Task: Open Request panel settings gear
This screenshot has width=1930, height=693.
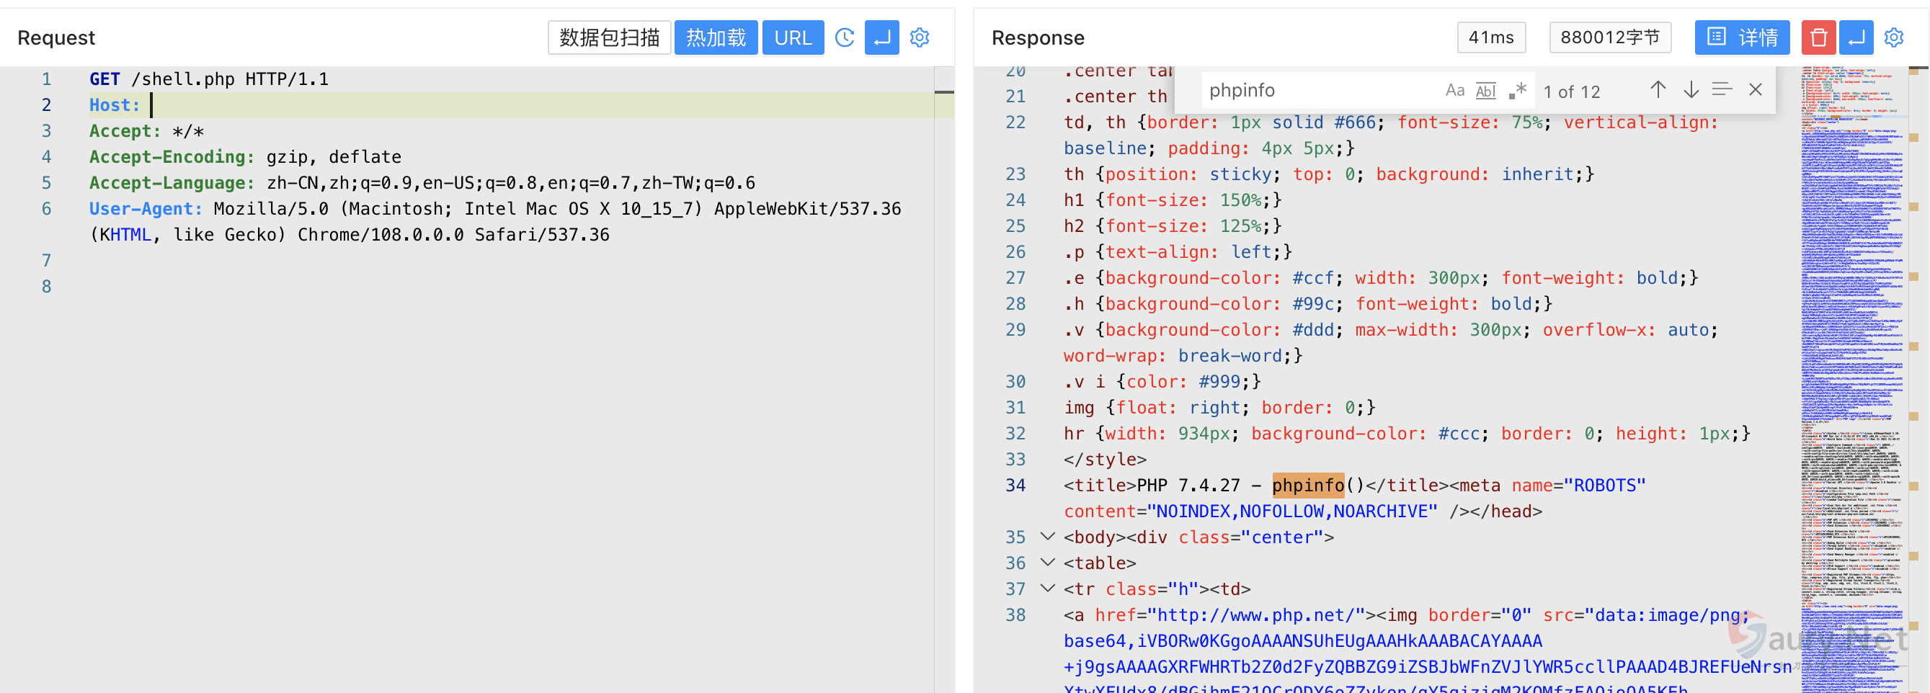Action: pyautogui.click(x=920, y=37)
